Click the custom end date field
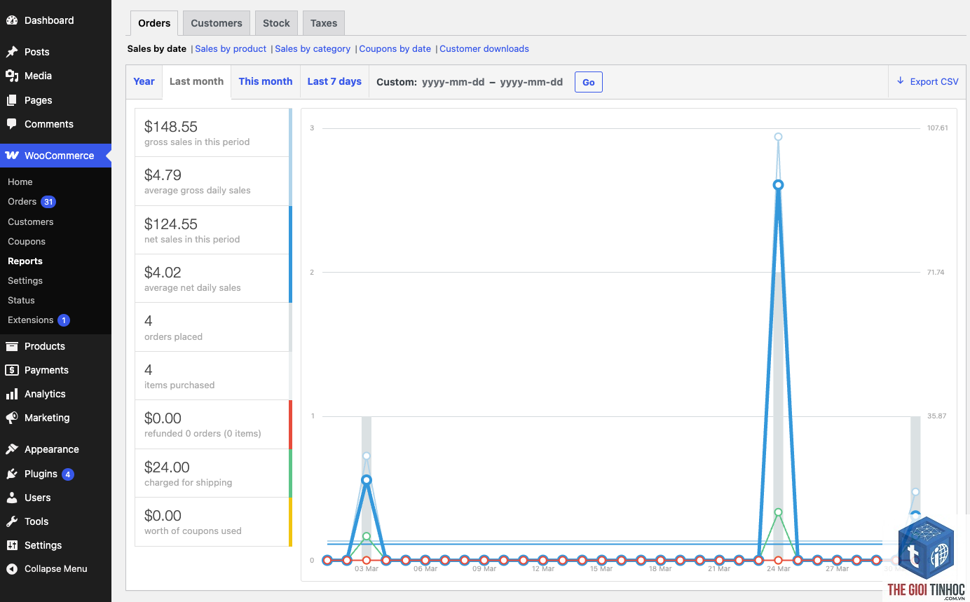Image resolution: width=970 pixels, height=602 pixels. (x=531, y=82)
